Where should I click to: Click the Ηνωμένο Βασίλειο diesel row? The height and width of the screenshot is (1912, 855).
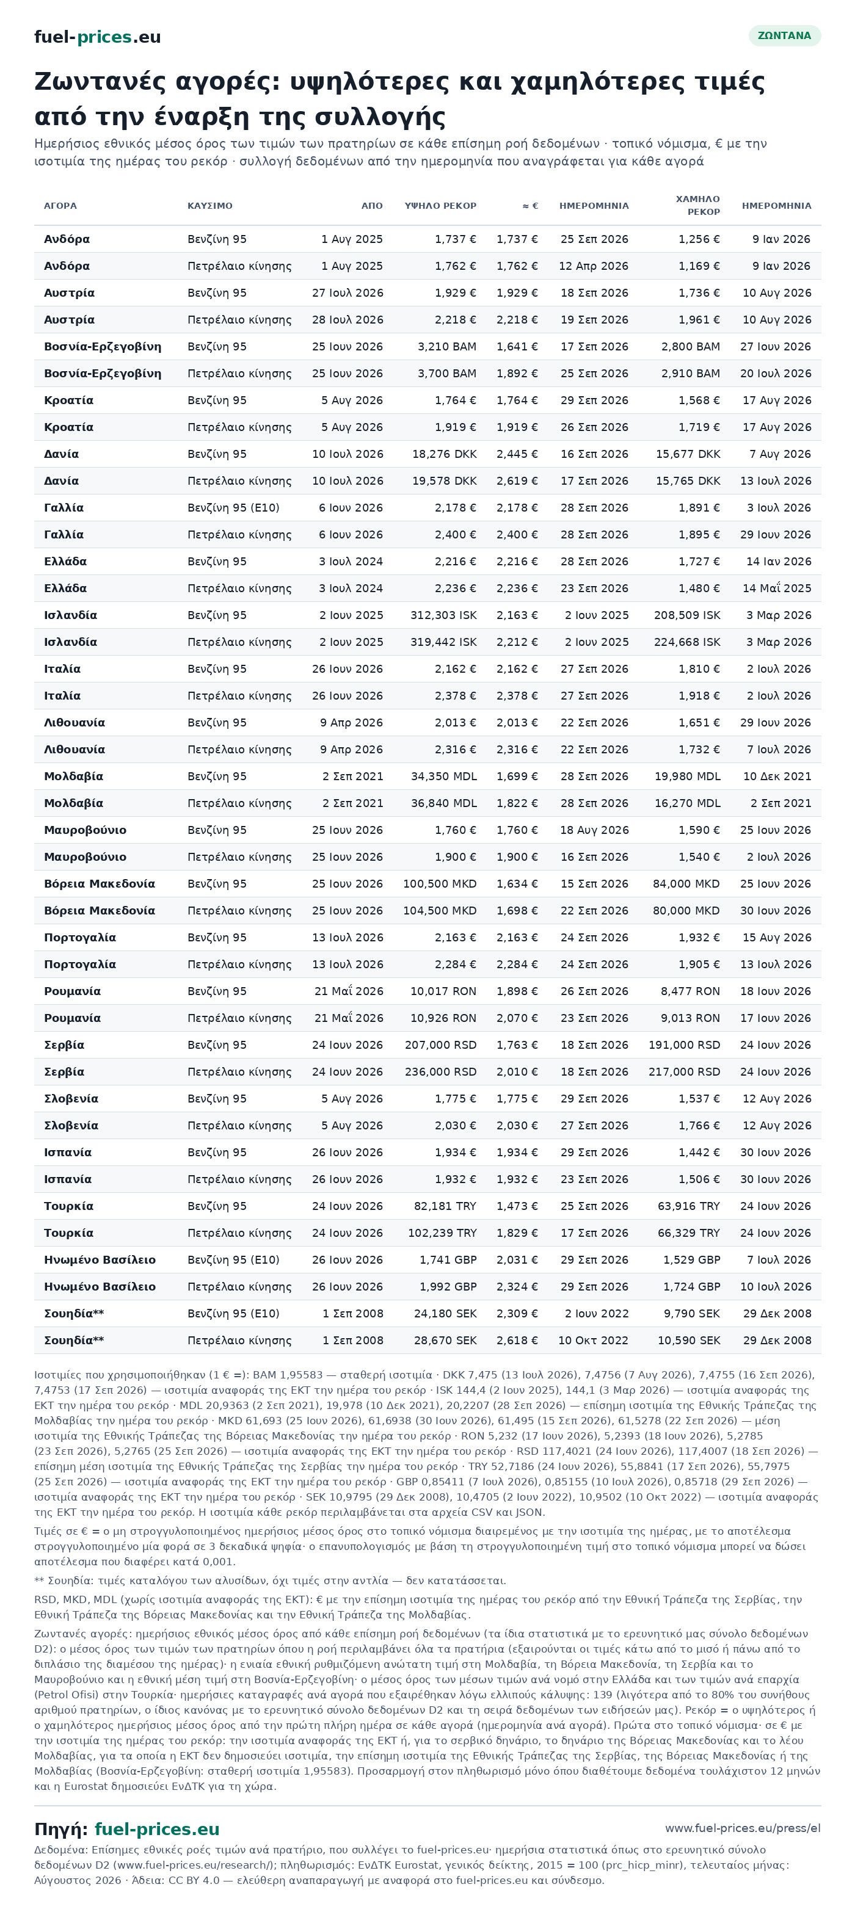tap(427, 1287)
